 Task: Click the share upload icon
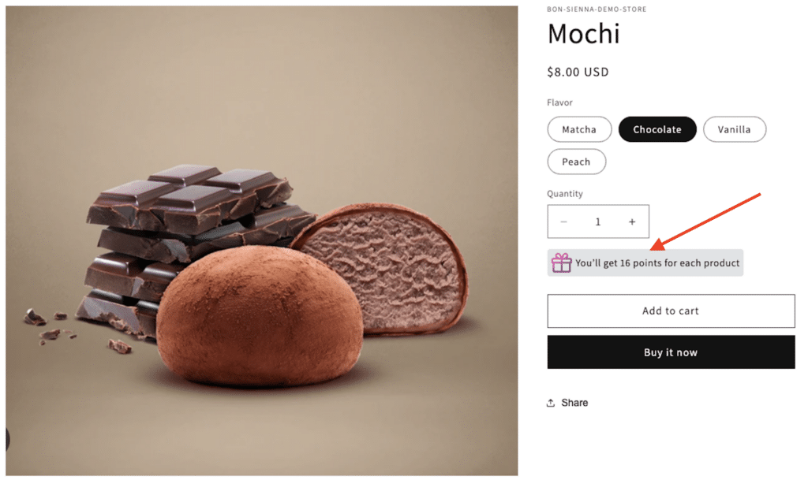coord(550,403)
